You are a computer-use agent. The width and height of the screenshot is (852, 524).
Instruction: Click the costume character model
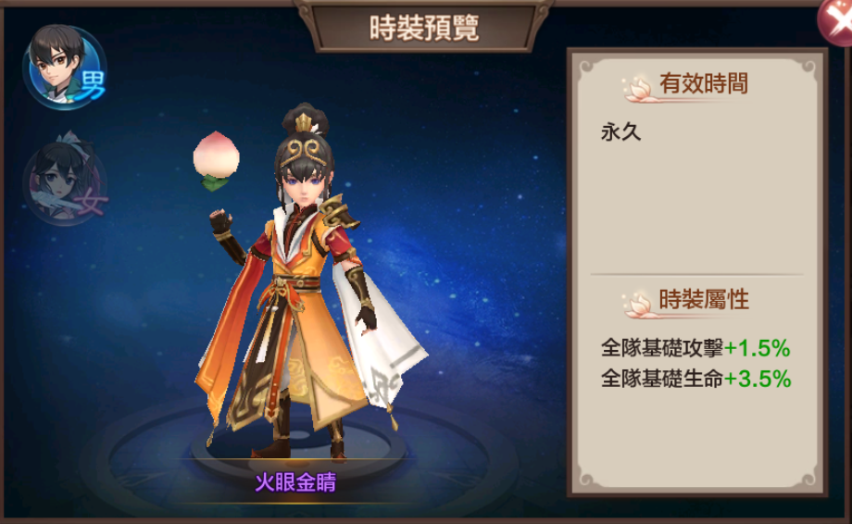click(309, 282)
